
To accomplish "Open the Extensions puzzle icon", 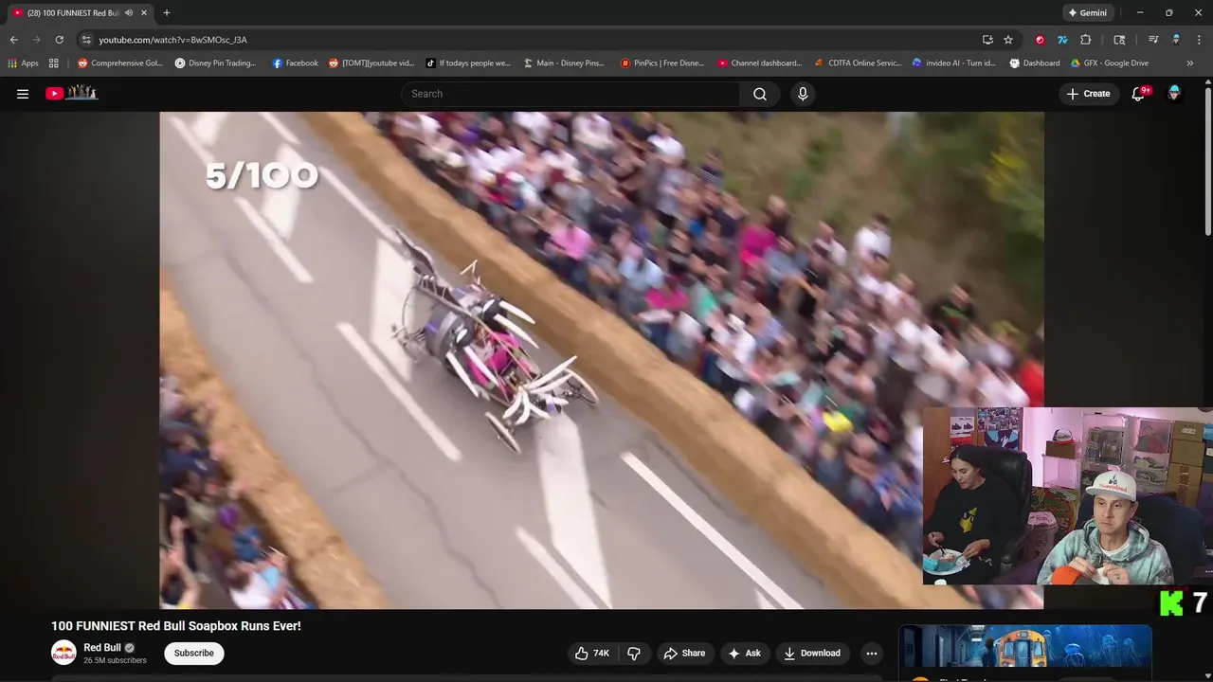I will (x=1086, y=40).
